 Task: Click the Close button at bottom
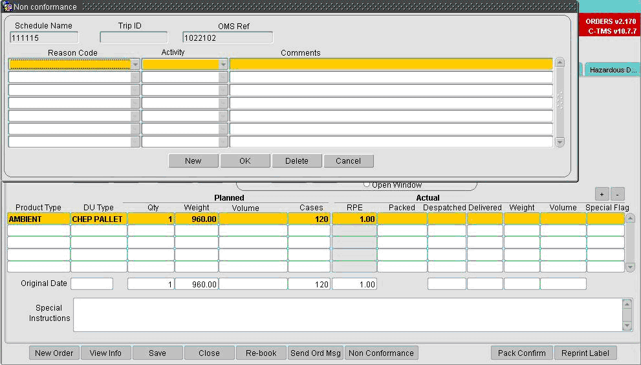[210, 353]
